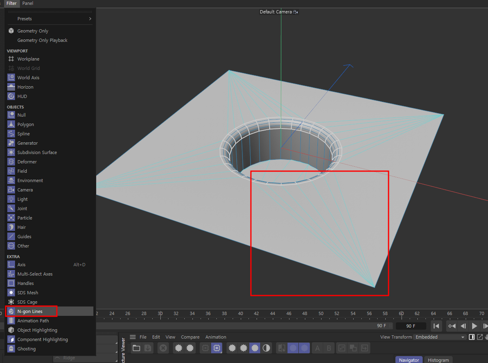The image size is (488, 363).
Task: Click the stop rendering X icon
Action: [x=163, y=348]
